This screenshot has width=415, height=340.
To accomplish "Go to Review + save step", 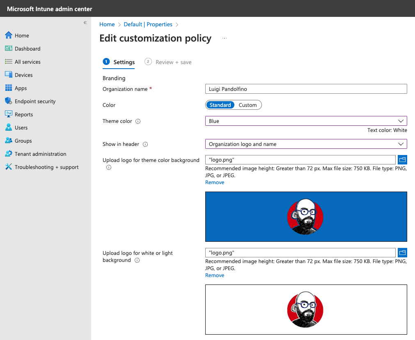I will [x=173, y=62].
